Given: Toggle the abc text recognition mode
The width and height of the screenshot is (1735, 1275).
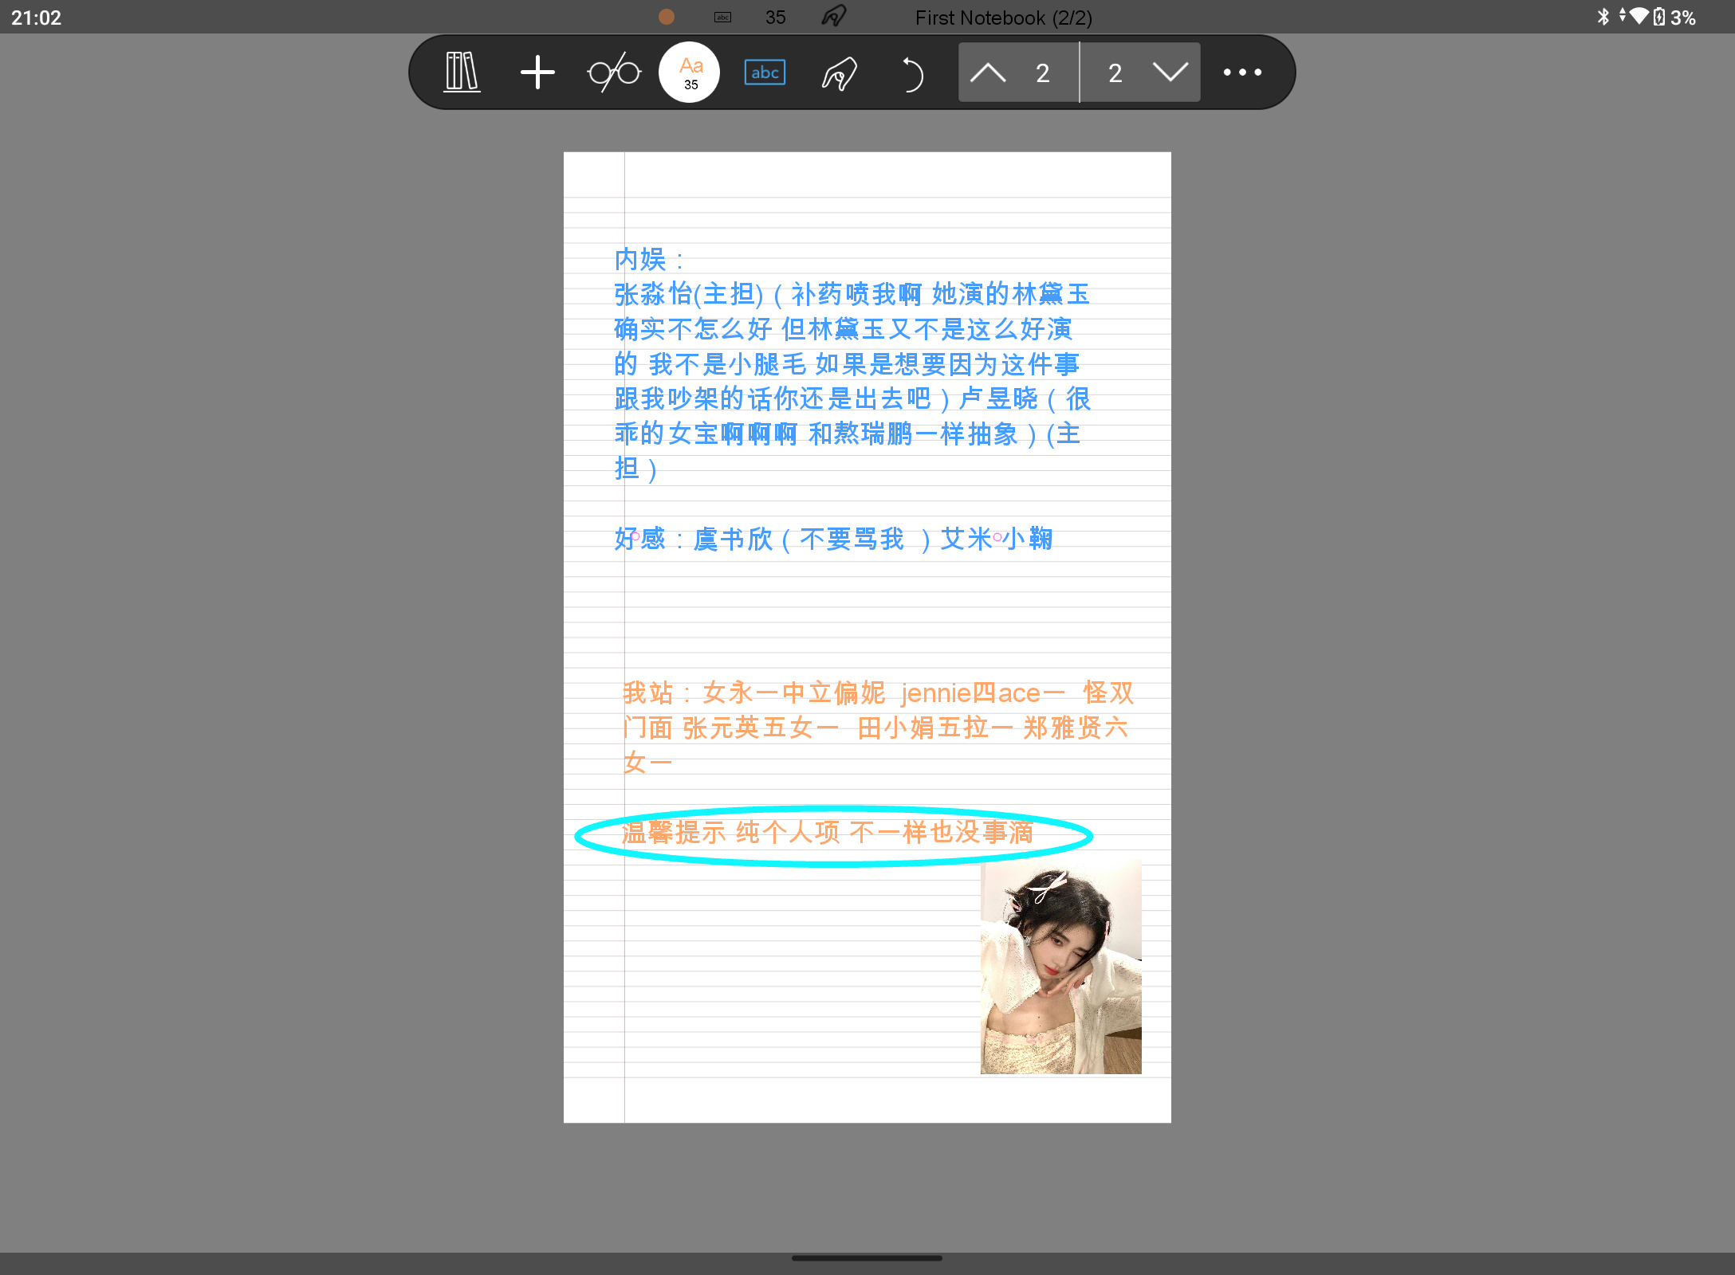Looking at the screenshot, I should (764, 72).
